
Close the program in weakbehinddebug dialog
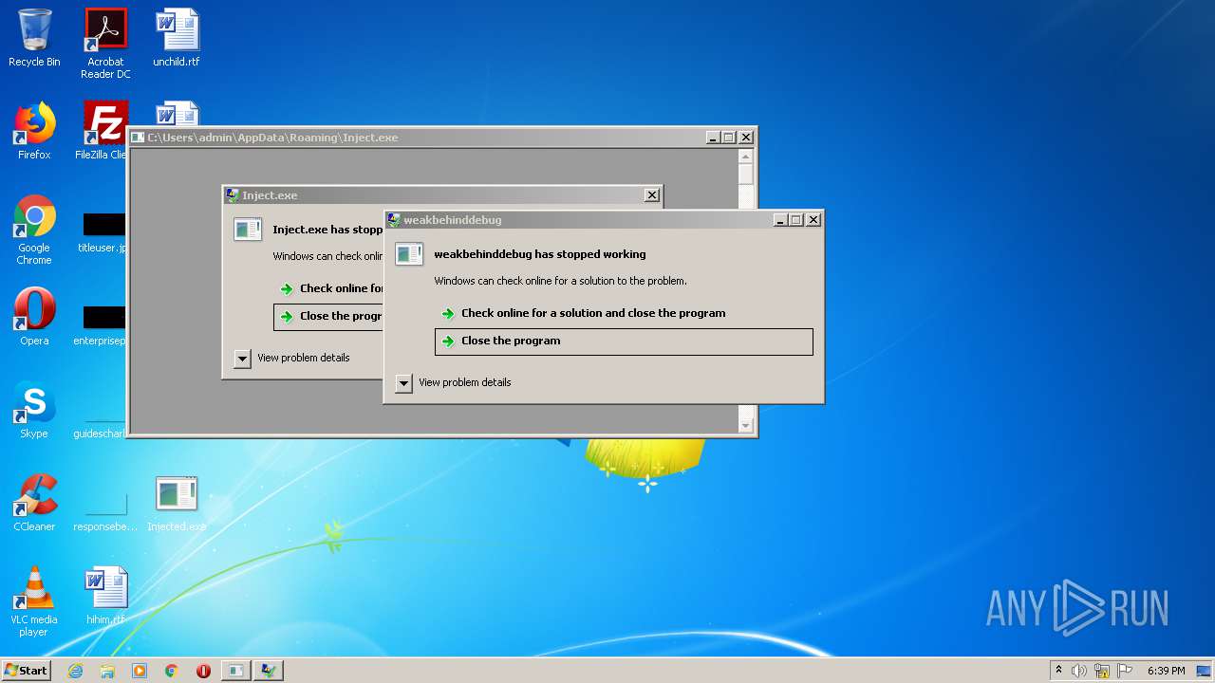pyautogui.click(x=624, y=341)
